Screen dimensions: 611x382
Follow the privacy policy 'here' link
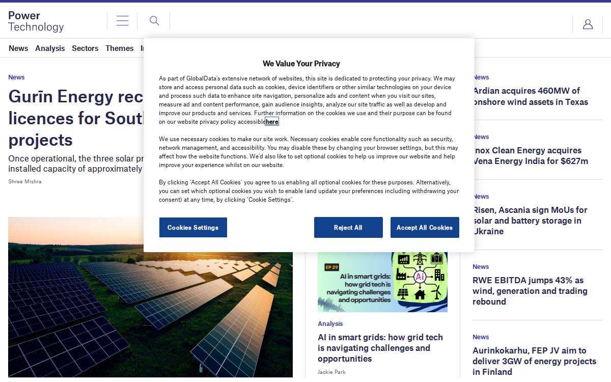click(272, 122)
